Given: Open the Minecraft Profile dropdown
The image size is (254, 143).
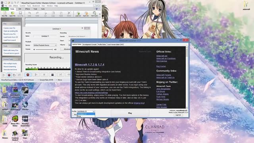Looking at the screenshot, I should point(86,112).
